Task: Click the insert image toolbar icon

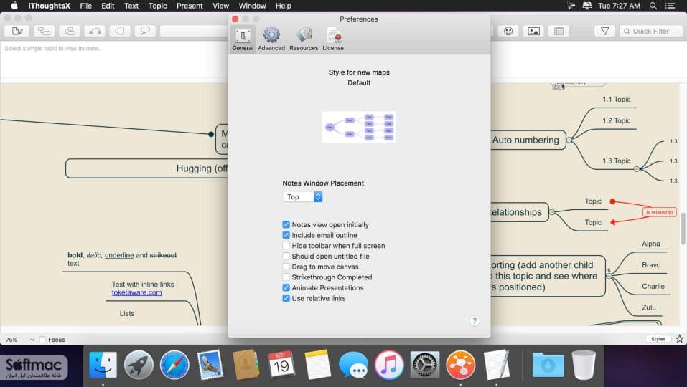Action: tap(533, 31)
